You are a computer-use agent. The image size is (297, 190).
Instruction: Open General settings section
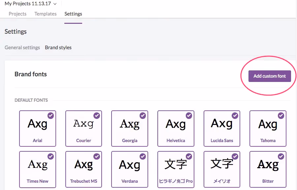[22, 47]
